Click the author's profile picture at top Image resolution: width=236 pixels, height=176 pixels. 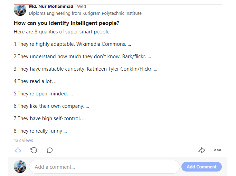(x=20, y=10)
